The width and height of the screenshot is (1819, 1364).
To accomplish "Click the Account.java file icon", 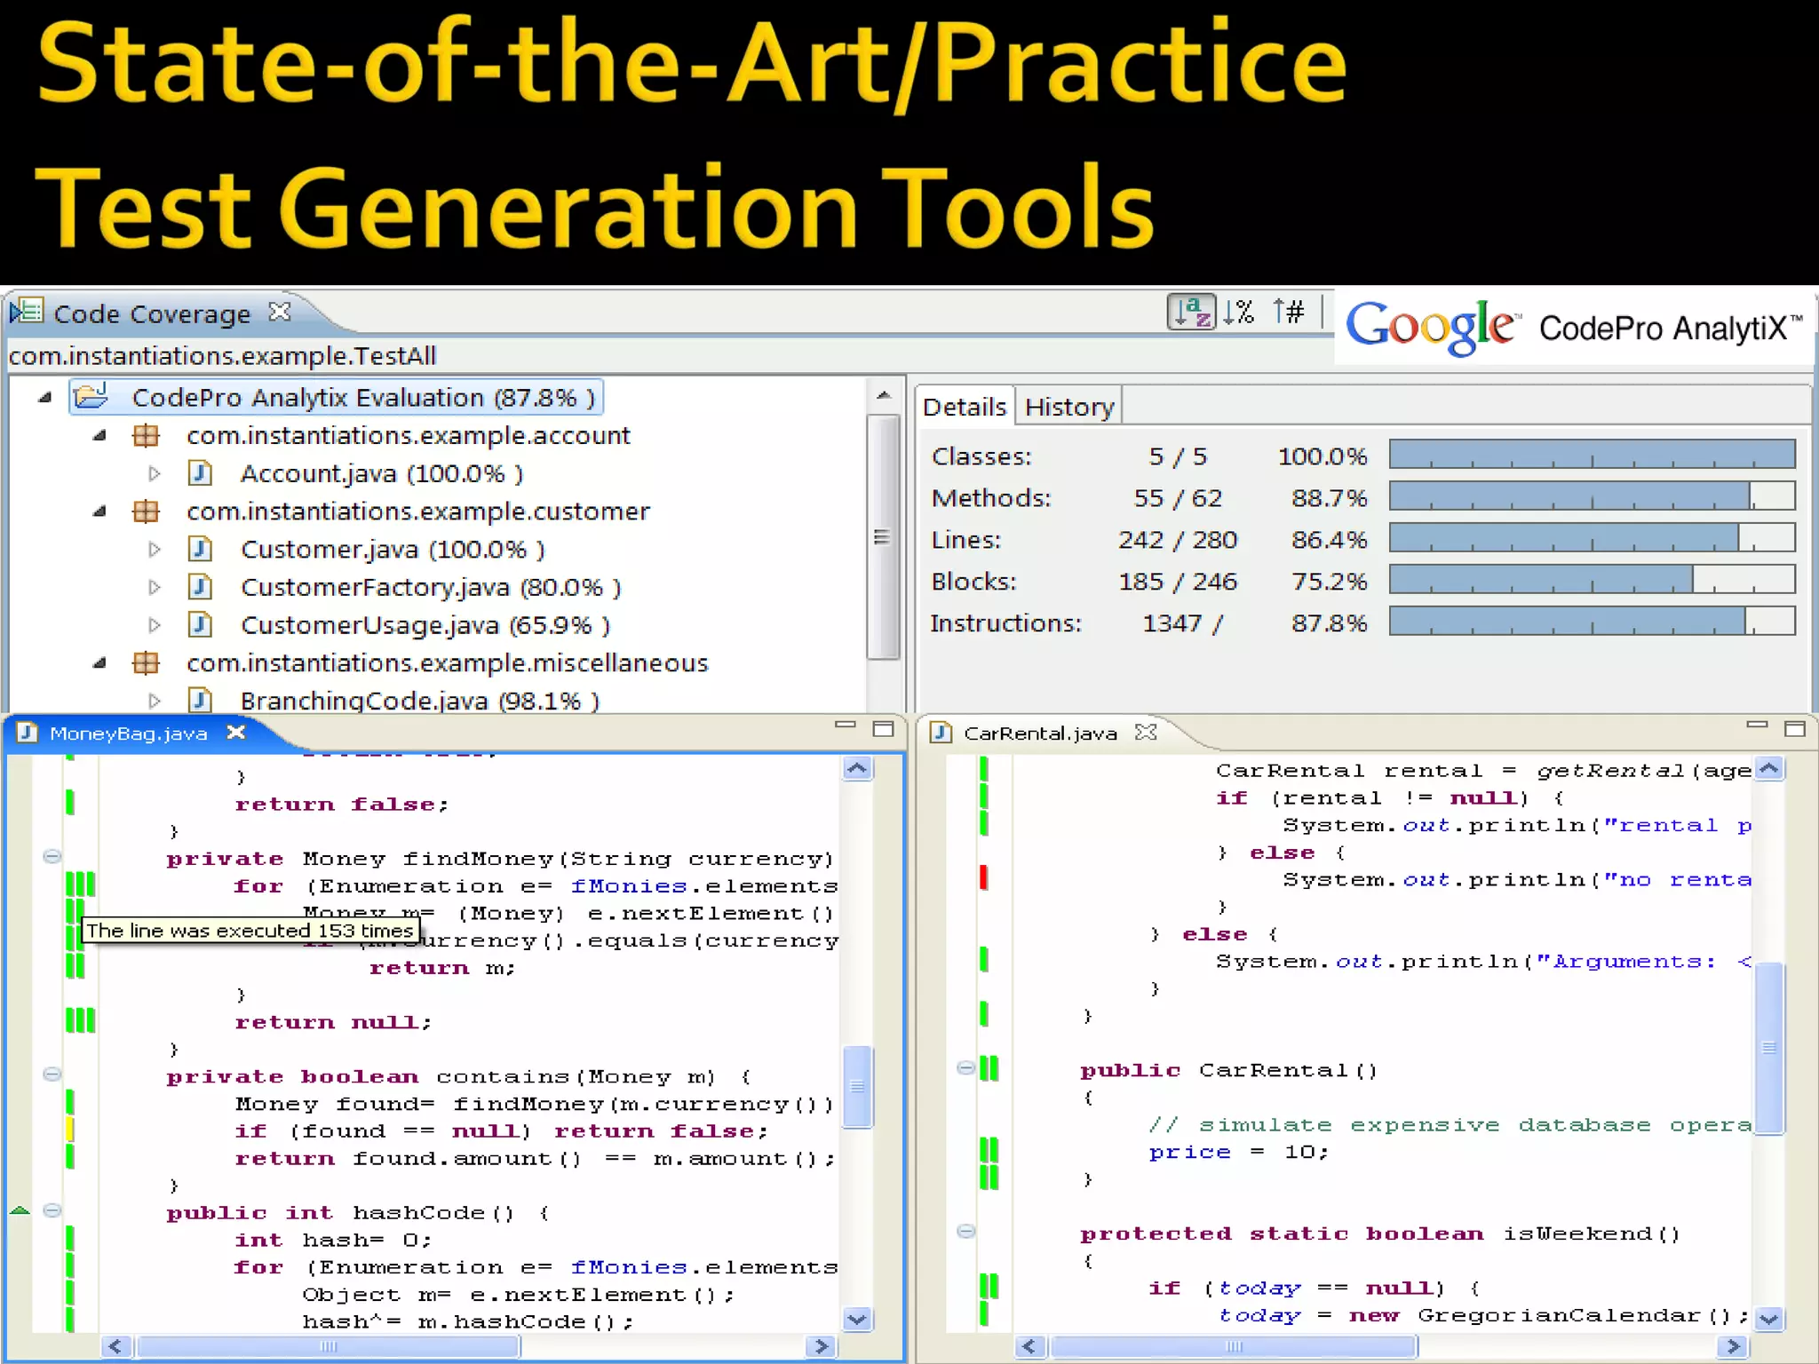I will tap(201, 472).
